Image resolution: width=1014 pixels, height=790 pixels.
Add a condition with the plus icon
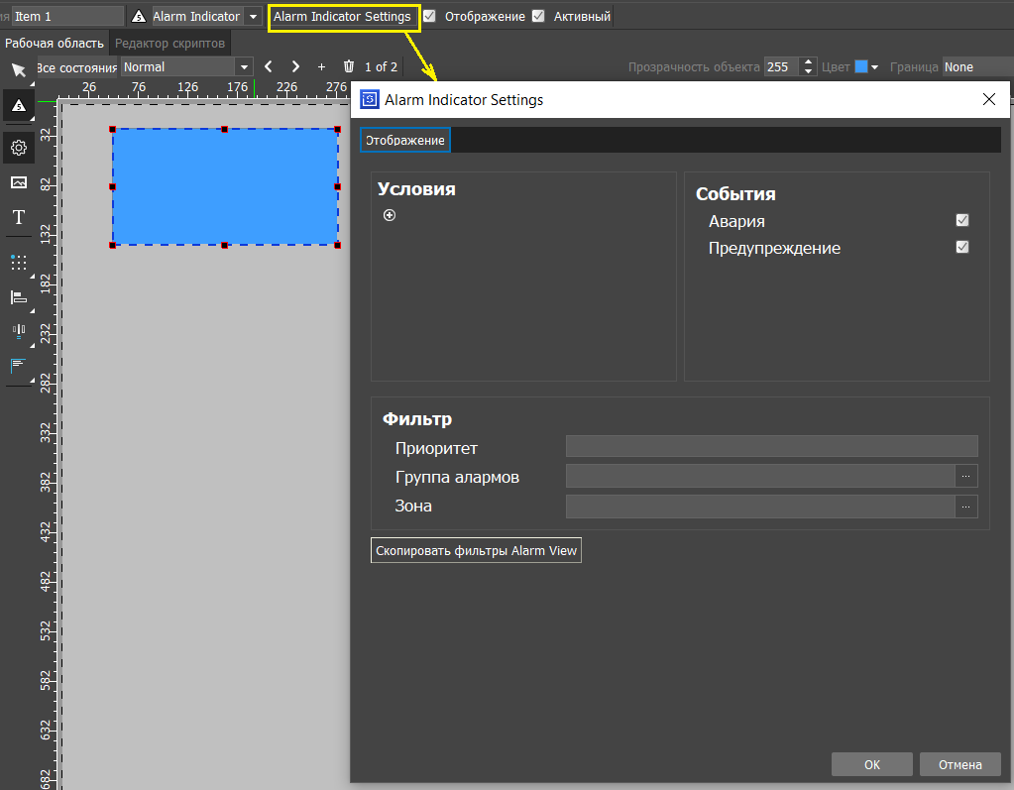coord(390,215)
